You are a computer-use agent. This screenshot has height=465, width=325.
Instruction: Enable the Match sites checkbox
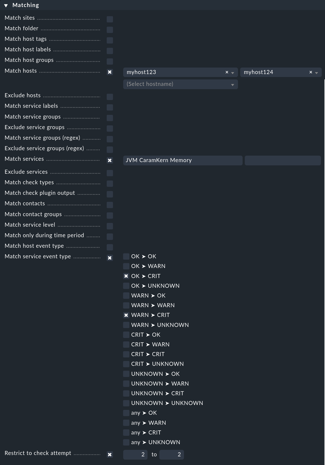click(110, 19)
